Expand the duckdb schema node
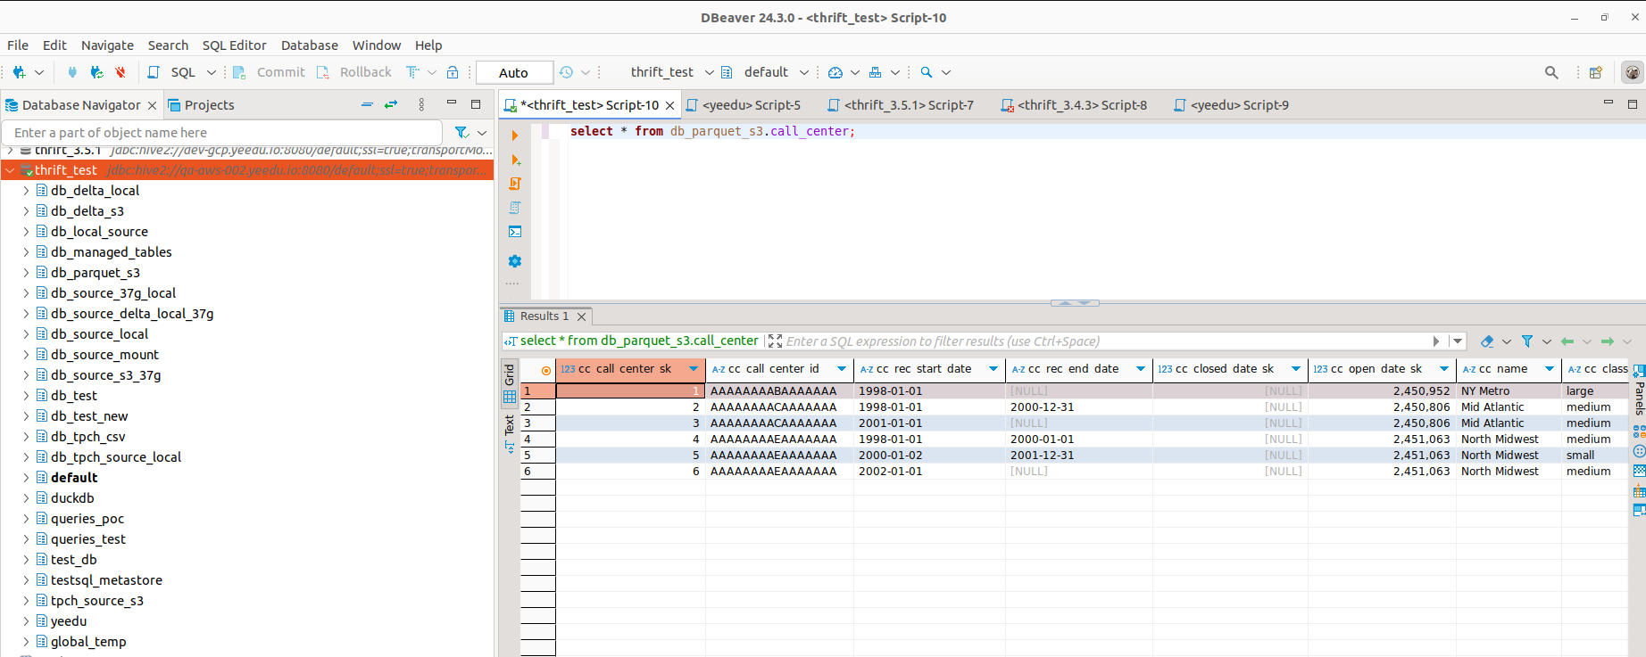This screenshot has height=657, width=1646. click(26, 498)
